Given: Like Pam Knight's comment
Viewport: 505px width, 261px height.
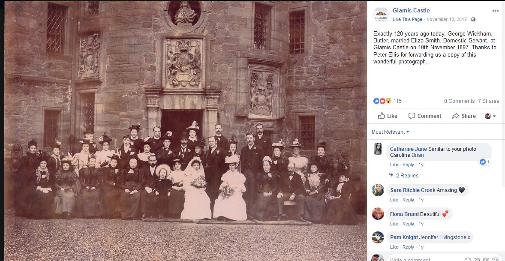Looking at the screenshot, I should (x=394, y=247).
